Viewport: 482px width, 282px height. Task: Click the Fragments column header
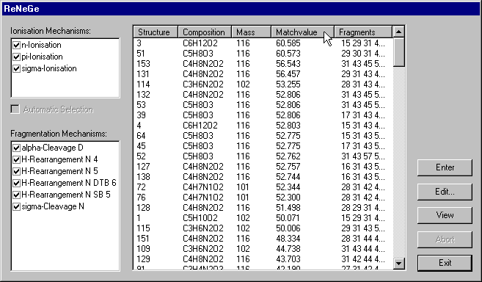(363, 32)
